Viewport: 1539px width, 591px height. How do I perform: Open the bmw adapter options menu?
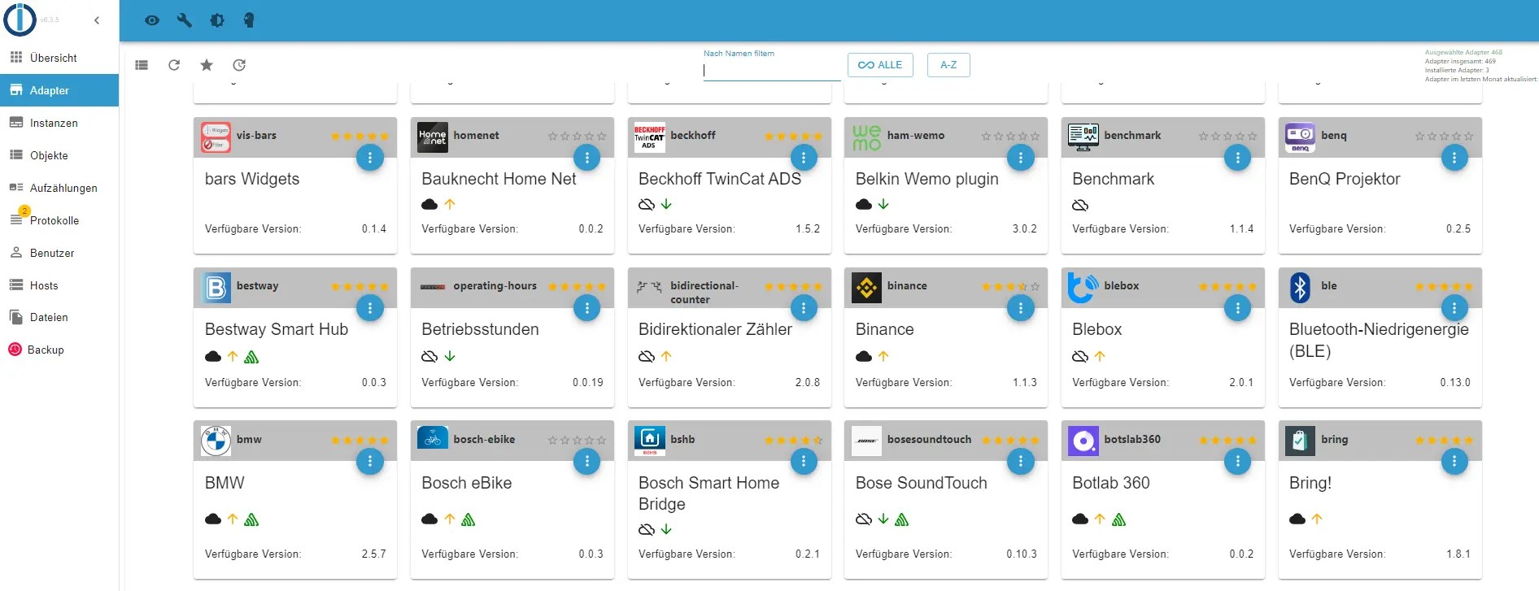[x=370, y=462]
